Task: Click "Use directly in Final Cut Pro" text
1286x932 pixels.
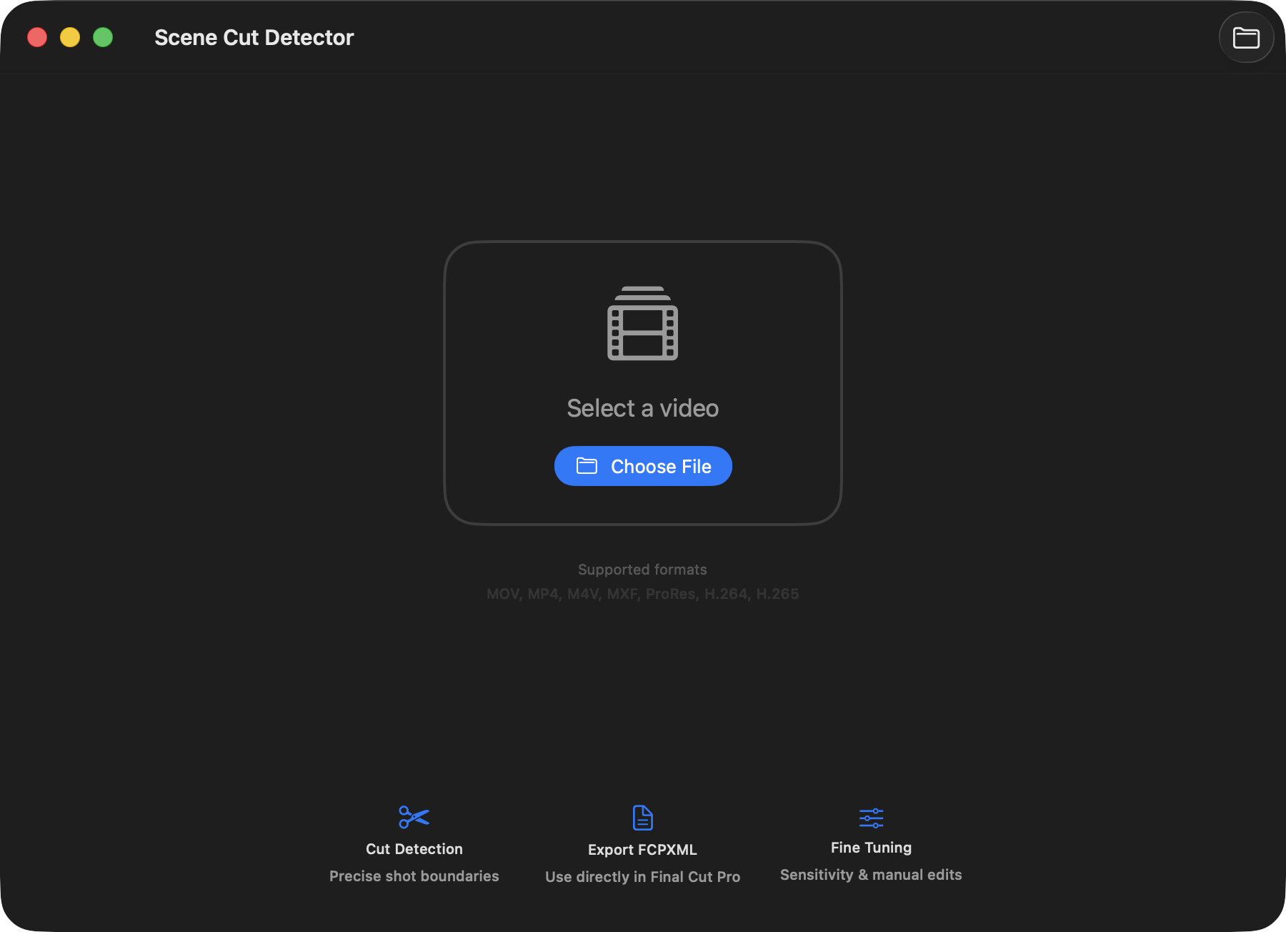Action: (642, 877)
